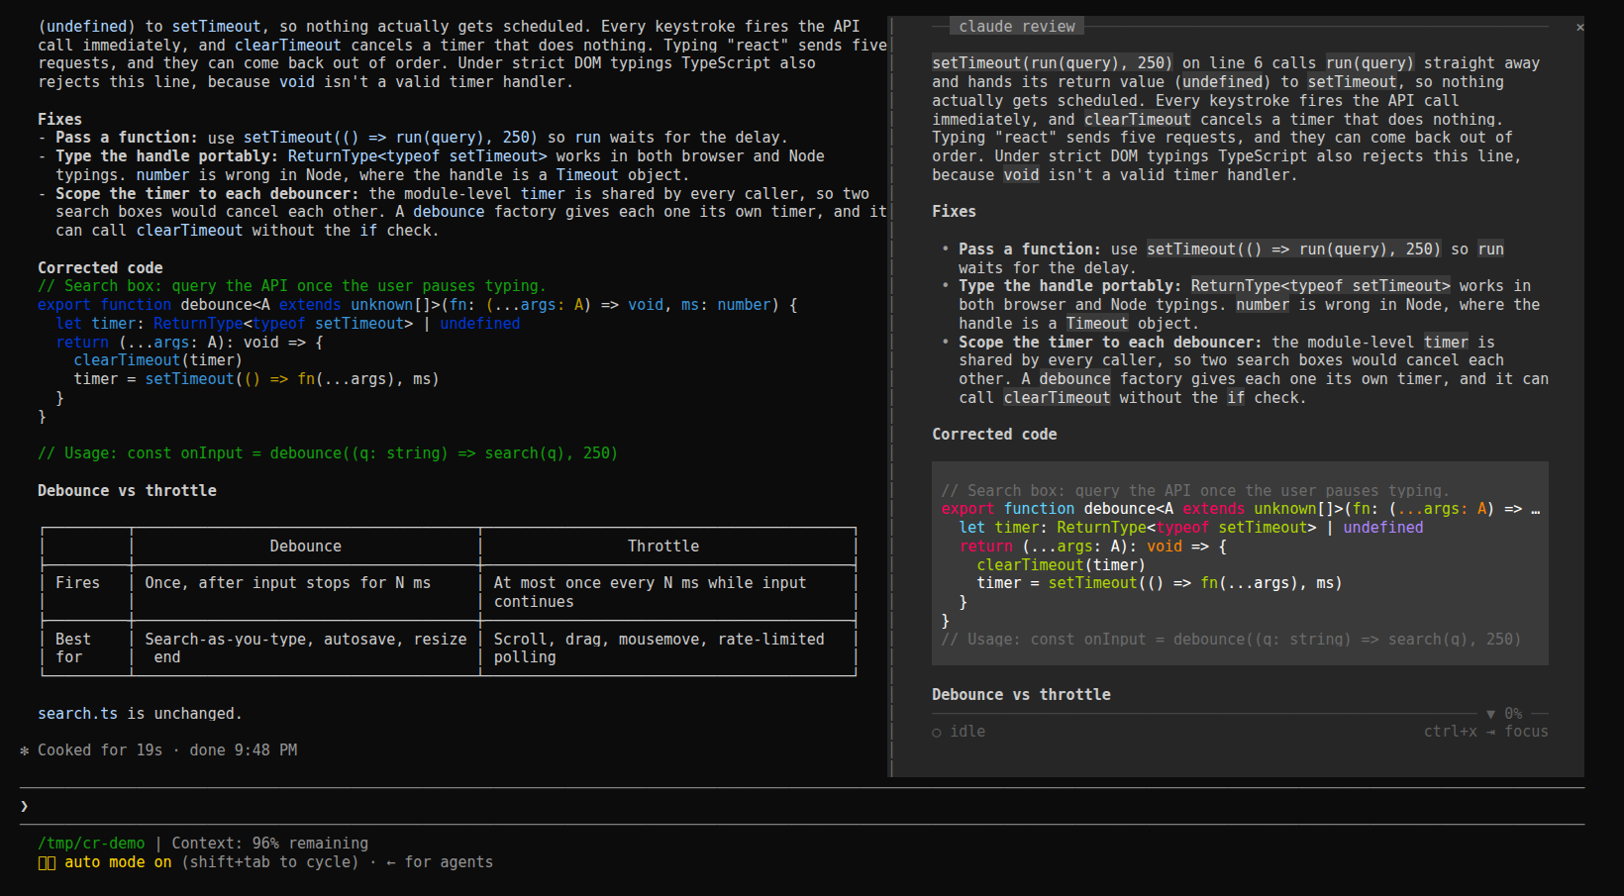Click cell "Search-as-you-type, autosave, resize end"

point(305,648)
